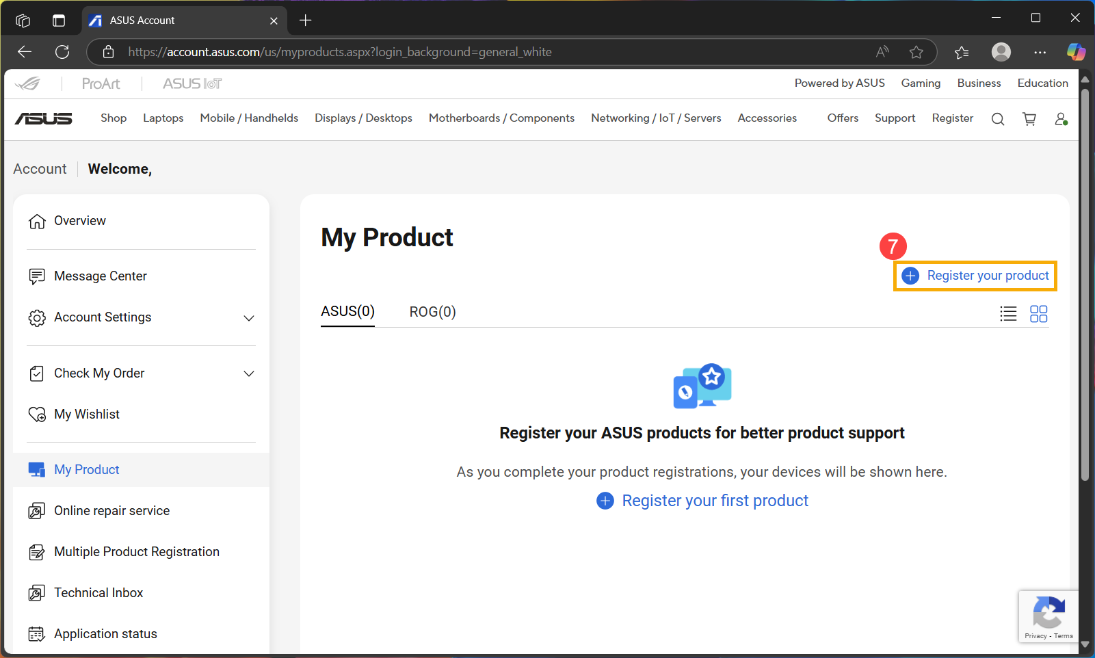This screenshot has height=658, width=1095.
Task: Click the Support link
Action: (895, 118)
